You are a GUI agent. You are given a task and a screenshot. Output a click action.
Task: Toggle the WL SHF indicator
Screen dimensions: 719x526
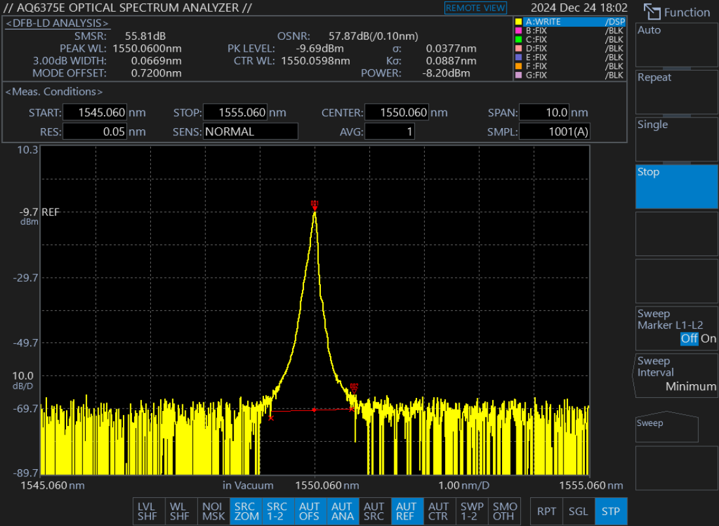[180, 511]
